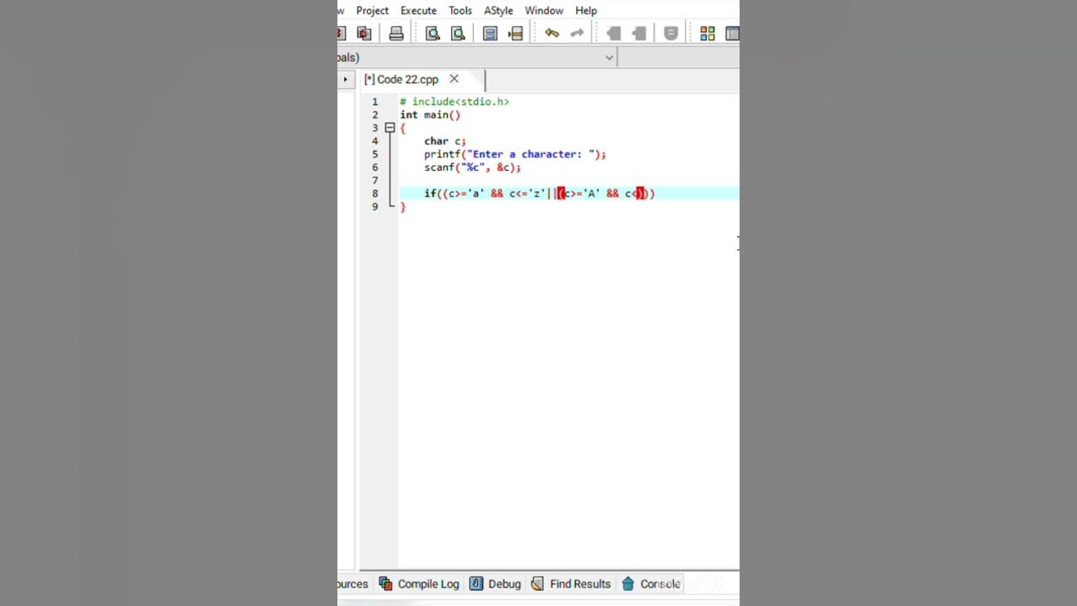Click the # include<stdio.h> line
1077x606 pixels.
[454, 102]
